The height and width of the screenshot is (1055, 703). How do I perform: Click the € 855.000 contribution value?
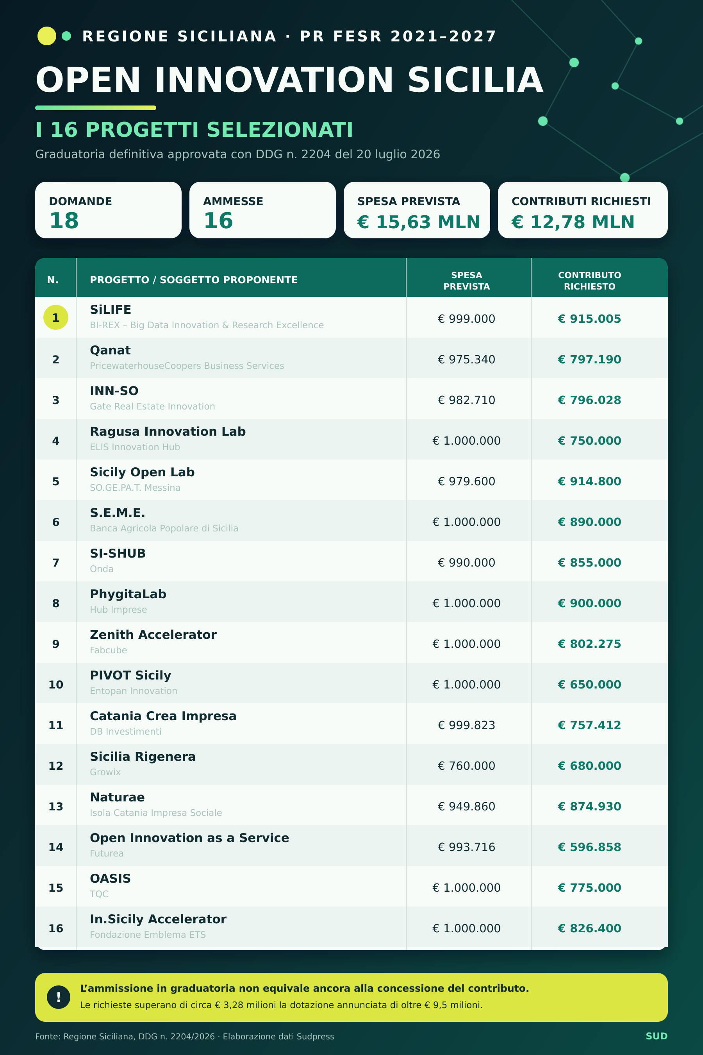click(x=590, y=563)
